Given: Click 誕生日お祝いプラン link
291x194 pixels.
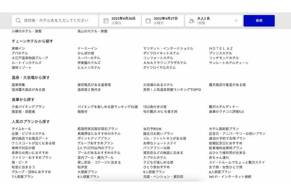Looking at the screenshot, I should (x=158, y=134).
